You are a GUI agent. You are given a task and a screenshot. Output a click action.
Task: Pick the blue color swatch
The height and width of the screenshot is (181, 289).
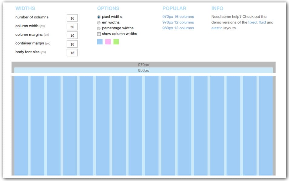(100, 42)
